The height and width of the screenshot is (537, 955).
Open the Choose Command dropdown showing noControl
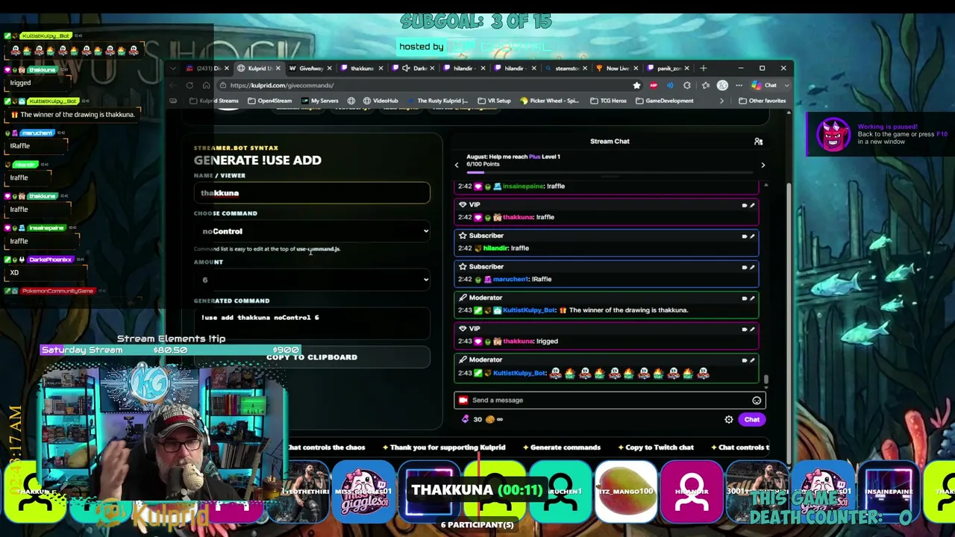pos(312,231)
